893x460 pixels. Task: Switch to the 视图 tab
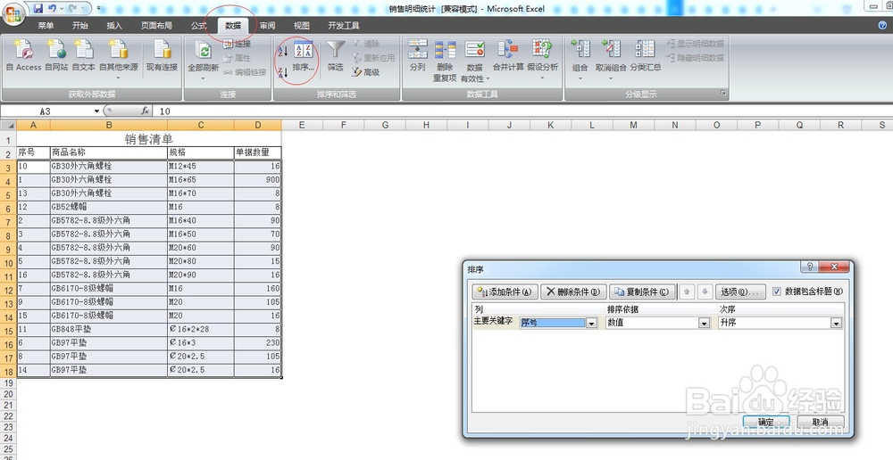pyautogui.click(x=301, y=26)
